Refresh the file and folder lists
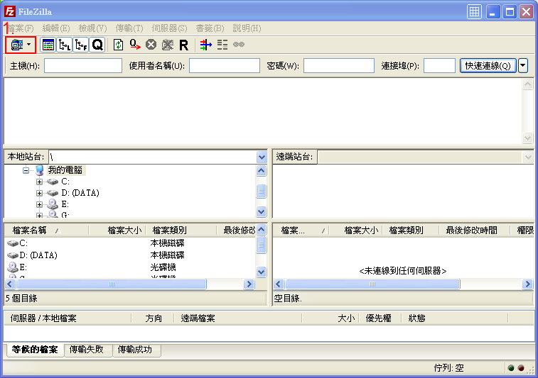The height and width of the screenshot is (378, 538). click(x=119, y=45)
